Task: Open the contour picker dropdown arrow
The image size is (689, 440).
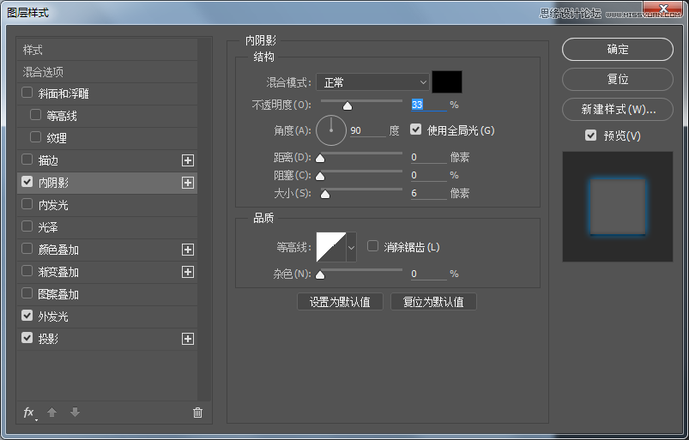Action: (x=351, y=247)
